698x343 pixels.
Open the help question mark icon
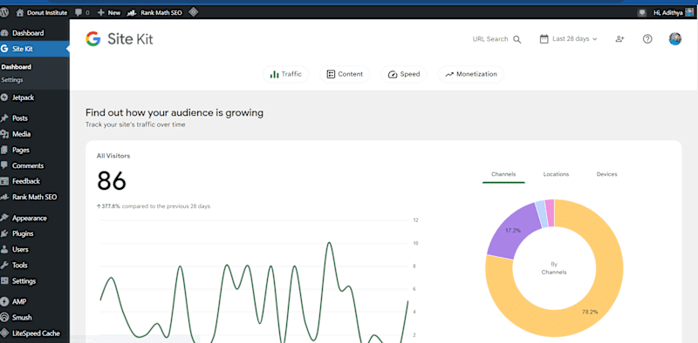tap(647, 39)
